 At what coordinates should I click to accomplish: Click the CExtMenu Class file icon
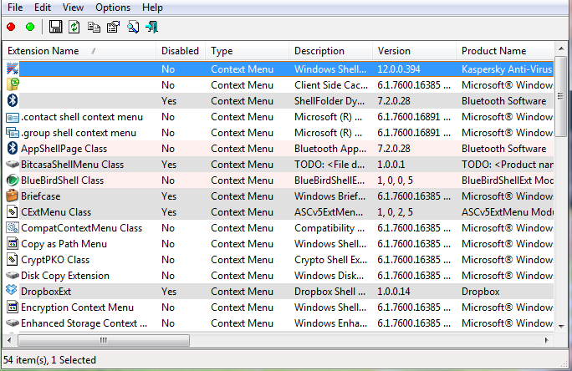click(13, 211)
